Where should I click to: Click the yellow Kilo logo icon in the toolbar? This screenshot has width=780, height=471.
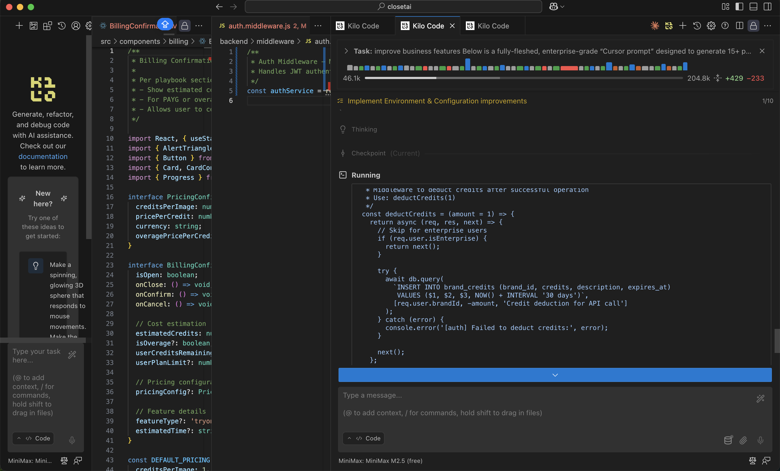point(669,26)
